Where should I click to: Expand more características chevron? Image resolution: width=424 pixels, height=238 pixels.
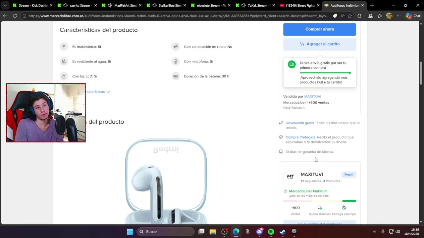pos(108,92)
